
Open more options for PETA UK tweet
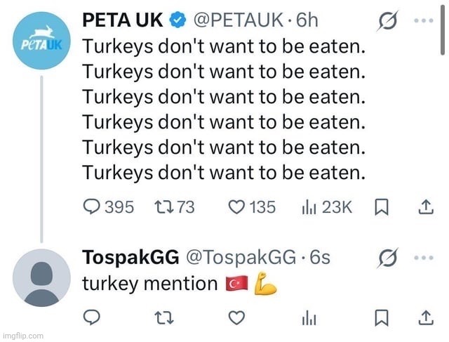424,20
